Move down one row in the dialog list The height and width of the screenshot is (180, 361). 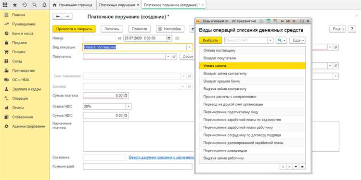pos(296,167)
